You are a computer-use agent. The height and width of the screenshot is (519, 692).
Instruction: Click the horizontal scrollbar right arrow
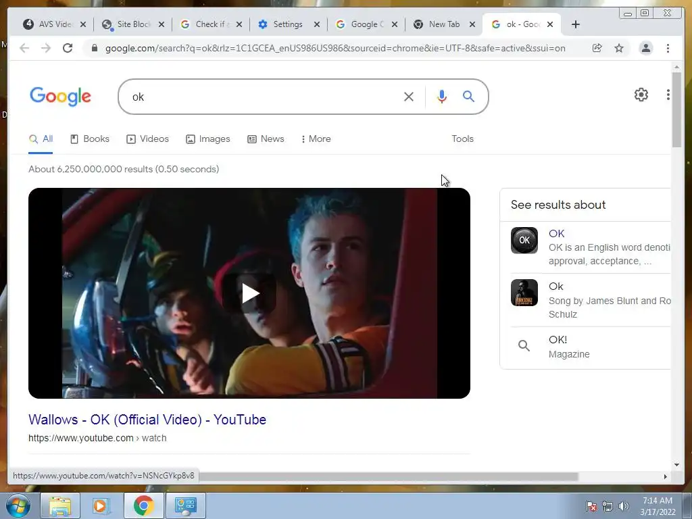(x=666, y=476)
